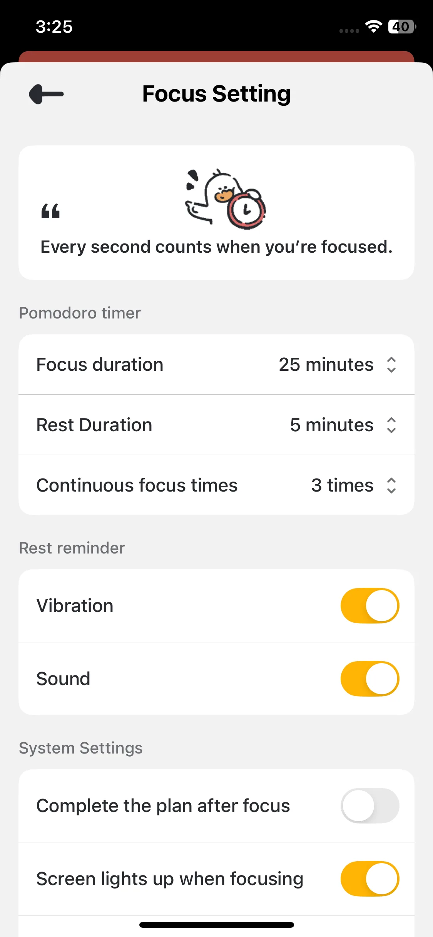Change the 3 times continuous focus value
433x937 pixels.
342,485
